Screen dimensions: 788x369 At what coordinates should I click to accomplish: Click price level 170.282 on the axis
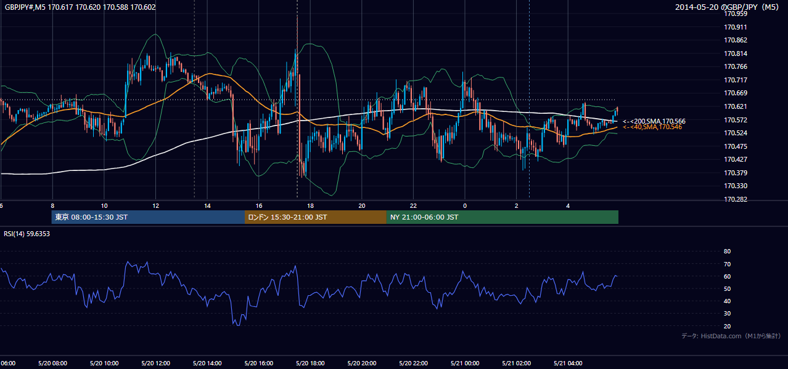pyautogui.click(x=736, y=199)
